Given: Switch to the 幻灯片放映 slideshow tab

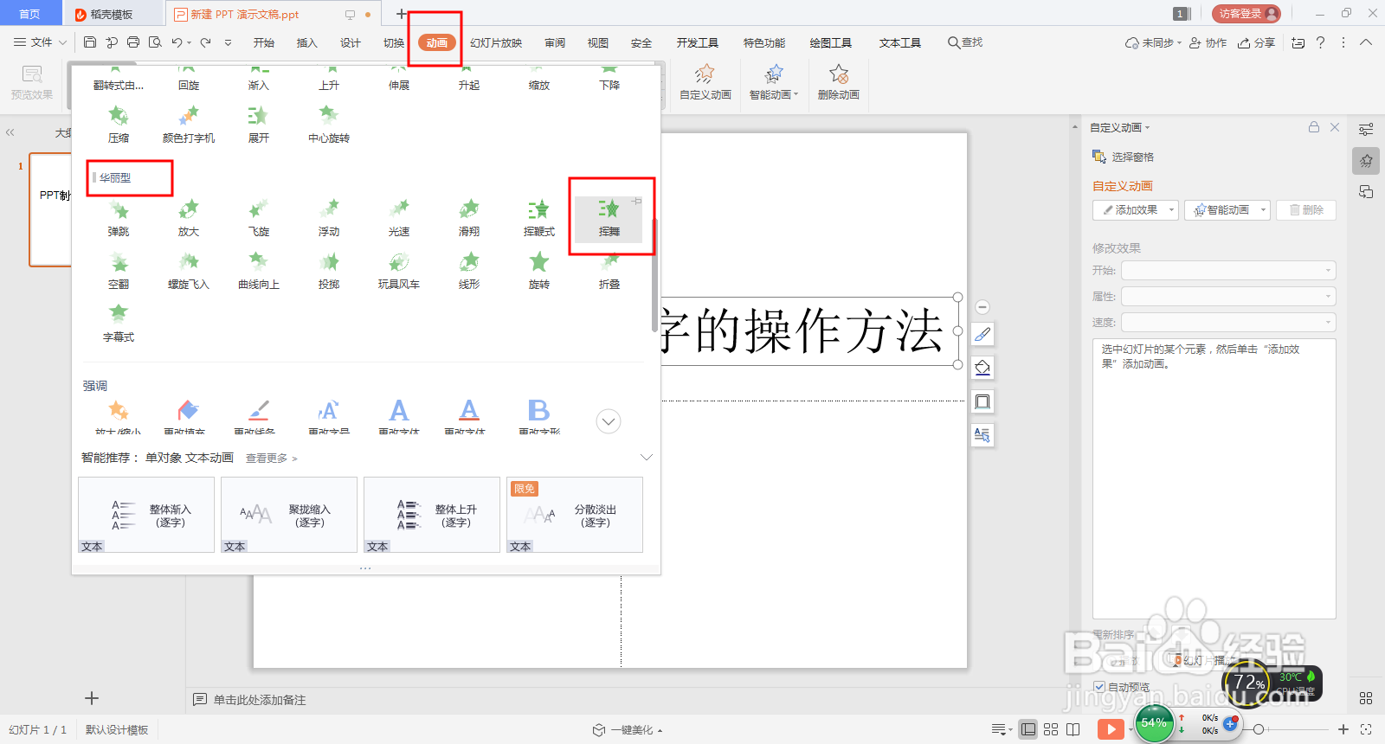Looking at the screenshot, I should (x=496, y=42).
